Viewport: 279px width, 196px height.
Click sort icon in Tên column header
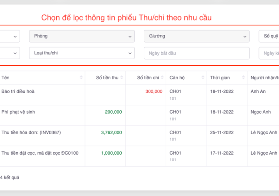pyautogui.click(x=81, y=78)
